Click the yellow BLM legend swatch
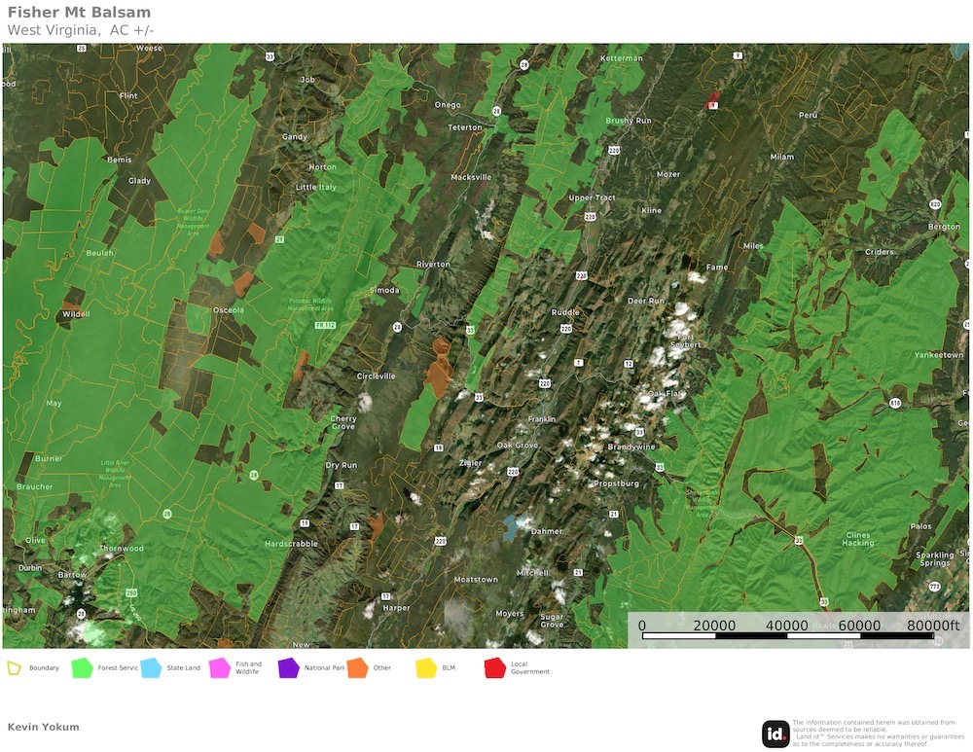This screenshot has height=752, width=973. point(426,668)
